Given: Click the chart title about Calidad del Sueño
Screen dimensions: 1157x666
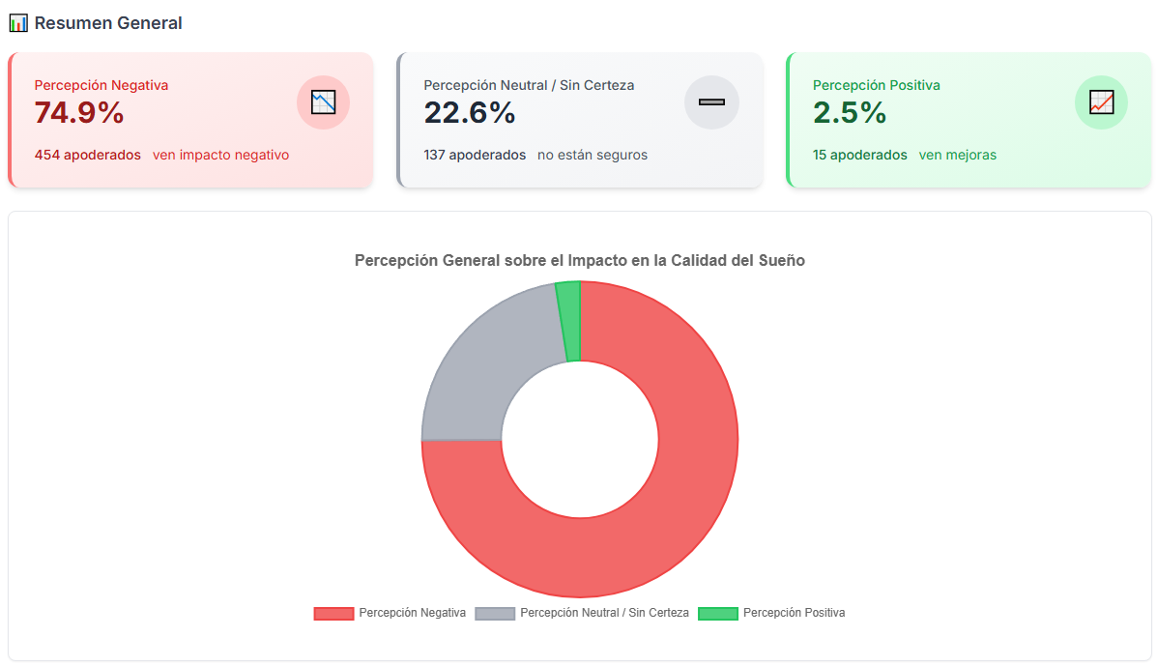Looking at the screenshot, I should click(580, 260).
